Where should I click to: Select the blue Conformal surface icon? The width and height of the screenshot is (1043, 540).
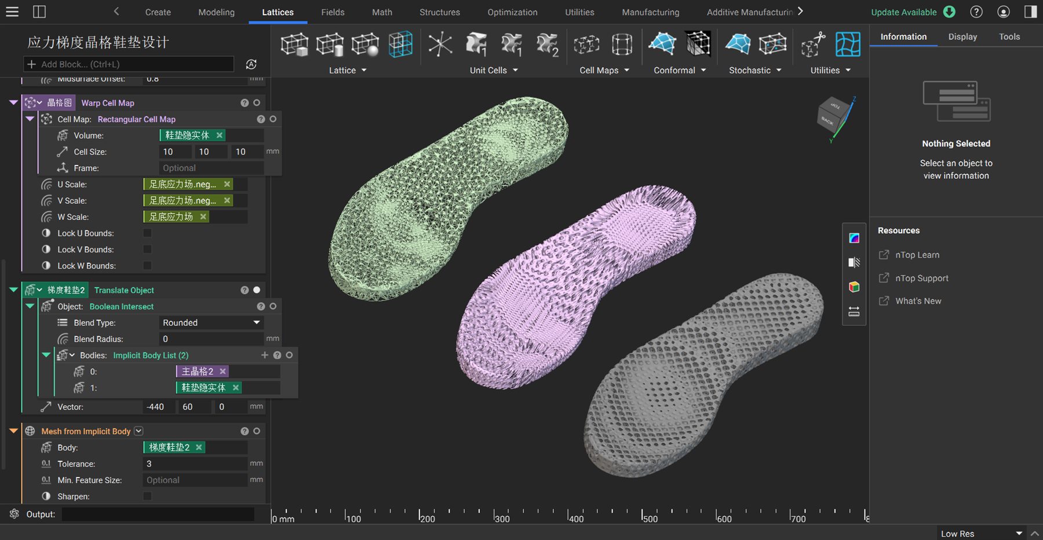662,45
